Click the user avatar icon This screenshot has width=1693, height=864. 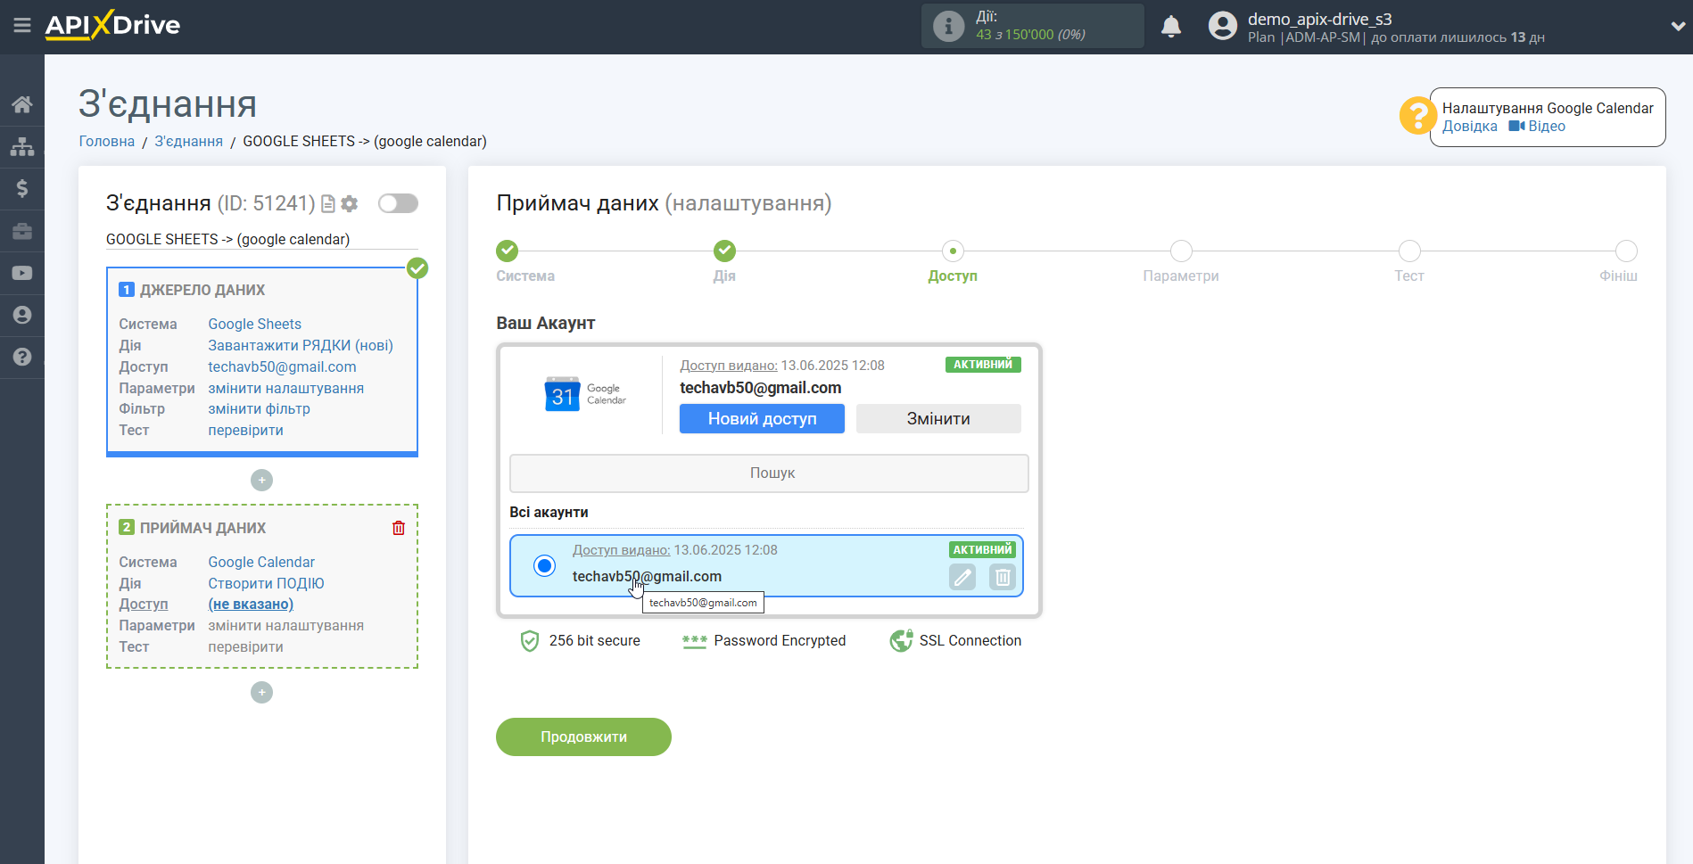(x=1223, y=26)
